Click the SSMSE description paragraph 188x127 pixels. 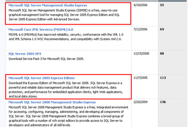click(64, 15)
